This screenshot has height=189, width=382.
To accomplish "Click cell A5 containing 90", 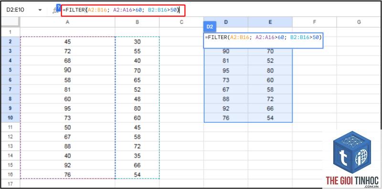I will [x=67, y=70].
